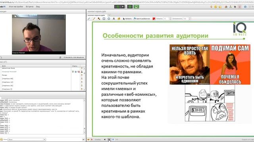Select the rectangle shape tool
Viewport: 254px width, 142px height.
tap(104, 19)
